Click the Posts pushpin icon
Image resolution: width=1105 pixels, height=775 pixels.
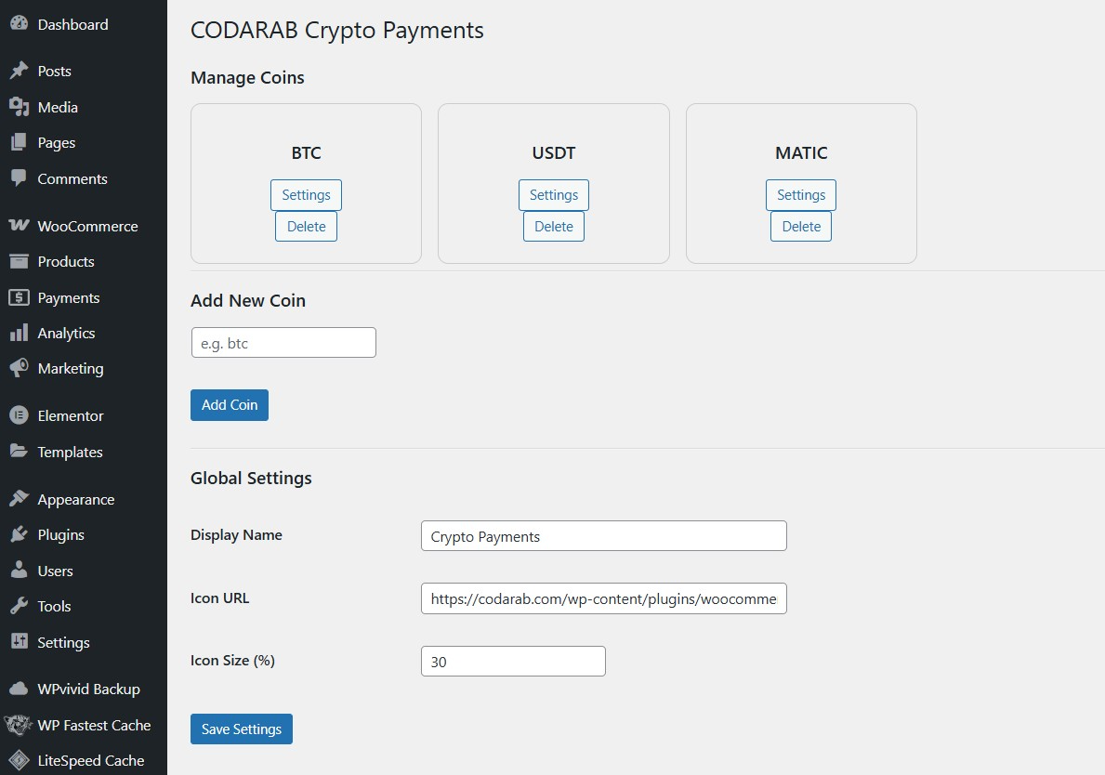click(19, 71)
